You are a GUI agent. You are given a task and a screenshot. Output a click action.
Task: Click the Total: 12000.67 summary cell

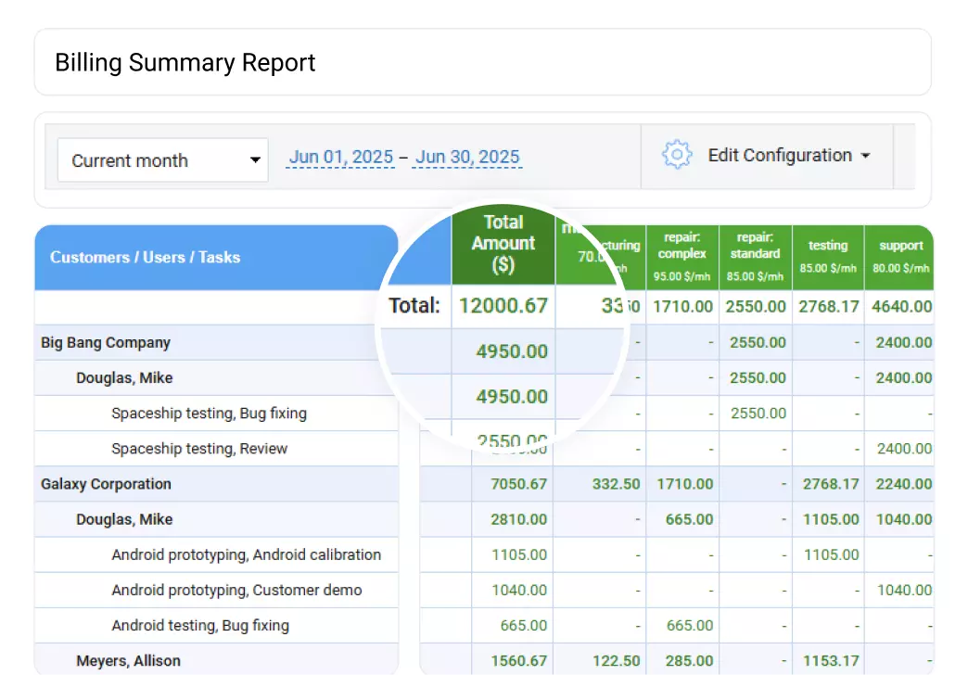(503, 306)
